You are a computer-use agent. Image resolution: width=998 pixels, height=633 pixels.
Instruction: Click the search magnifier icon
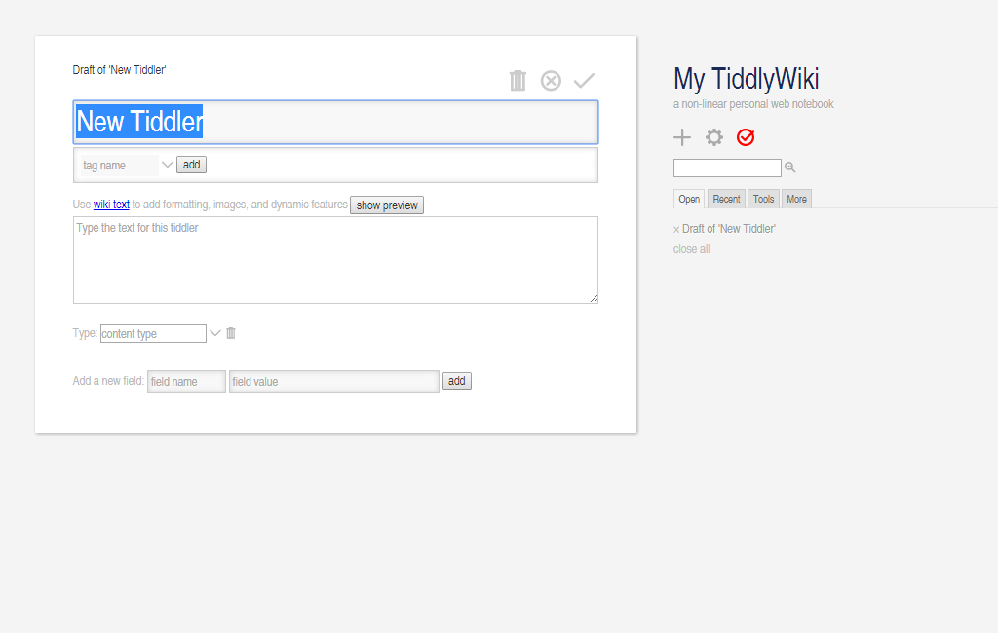click(790, 168)
